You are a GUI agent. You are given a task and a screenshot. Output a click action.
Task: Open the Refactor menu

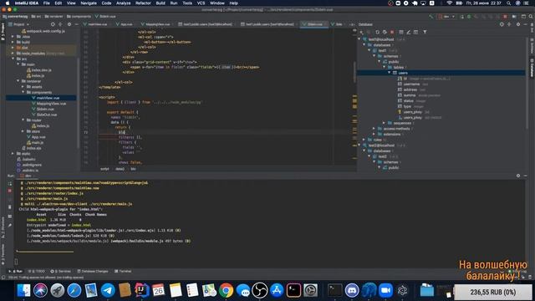click(x=143, y=3)
